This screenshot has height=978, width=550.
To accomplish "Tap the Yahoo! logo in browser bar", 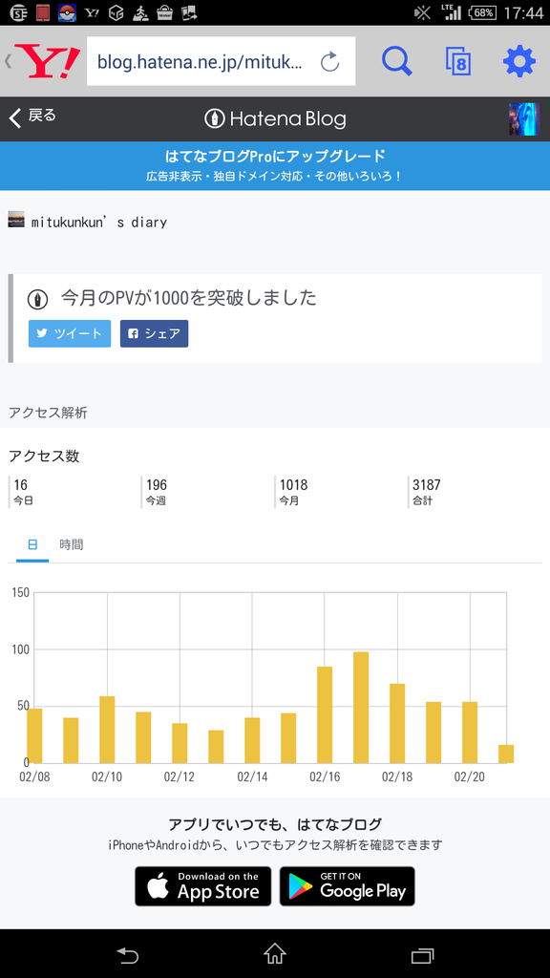I will [x=48, y=61].
